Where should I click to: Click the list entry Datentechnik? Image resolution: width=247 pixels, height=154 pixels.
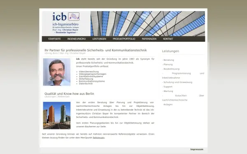click(86, 84)
